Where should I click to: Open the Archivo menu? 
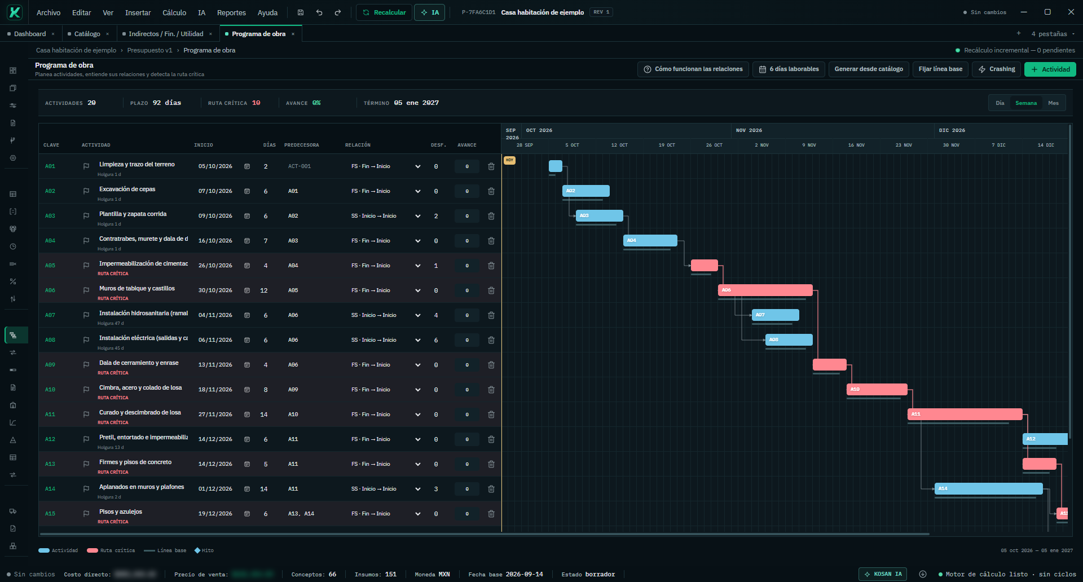tap(49, 12)
